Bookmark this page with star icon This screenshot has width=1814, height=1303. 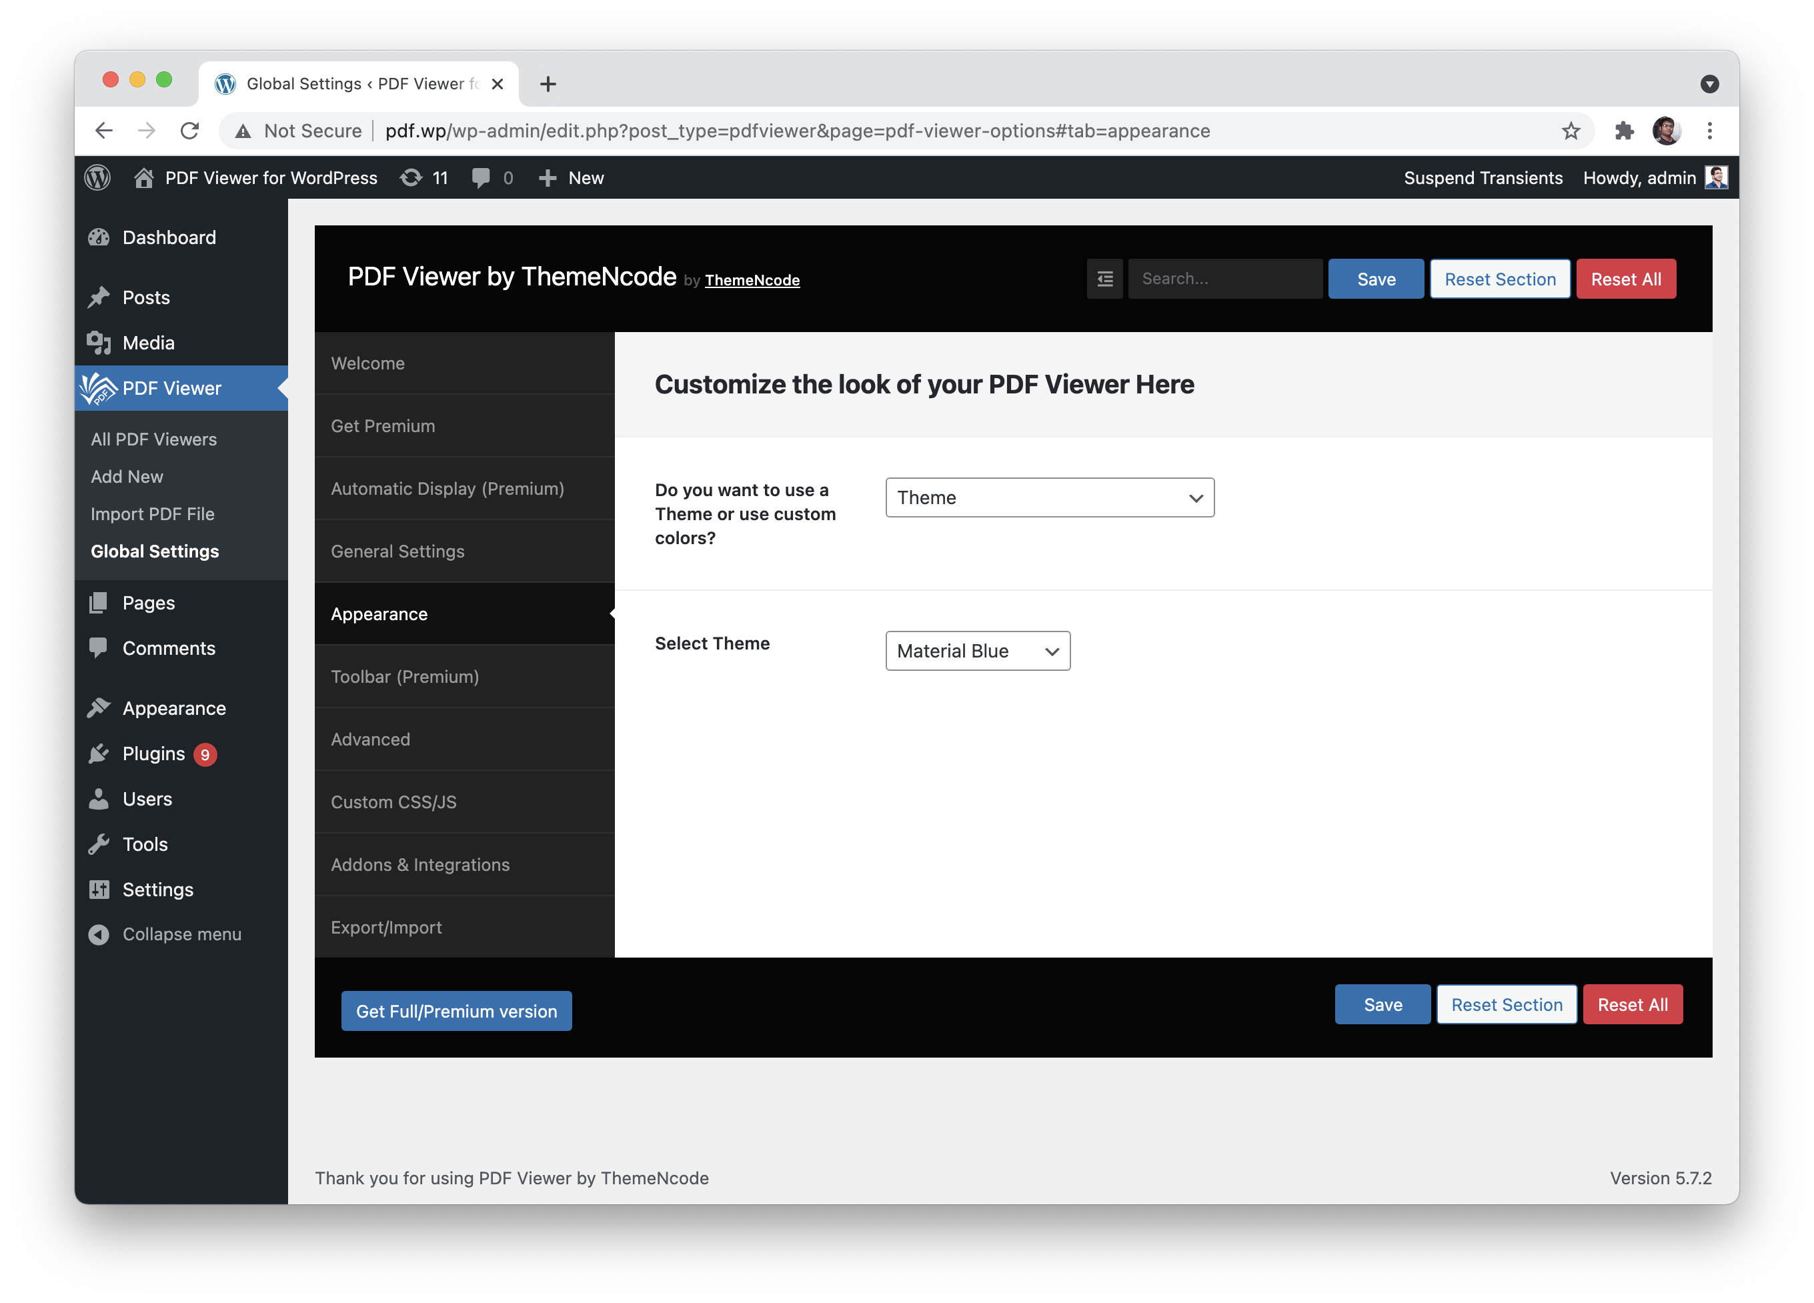pos(1571,131)
